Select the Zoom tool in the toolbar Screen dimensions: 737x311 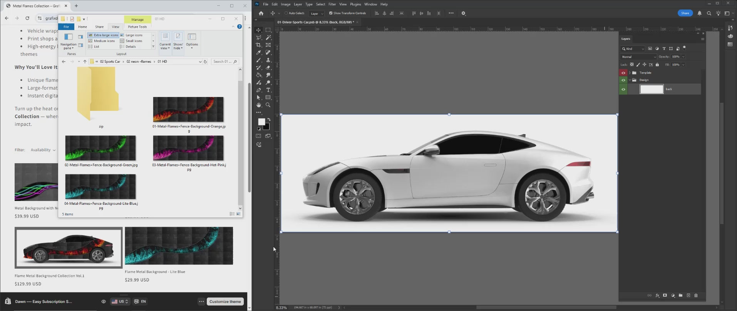coord(268,105)
